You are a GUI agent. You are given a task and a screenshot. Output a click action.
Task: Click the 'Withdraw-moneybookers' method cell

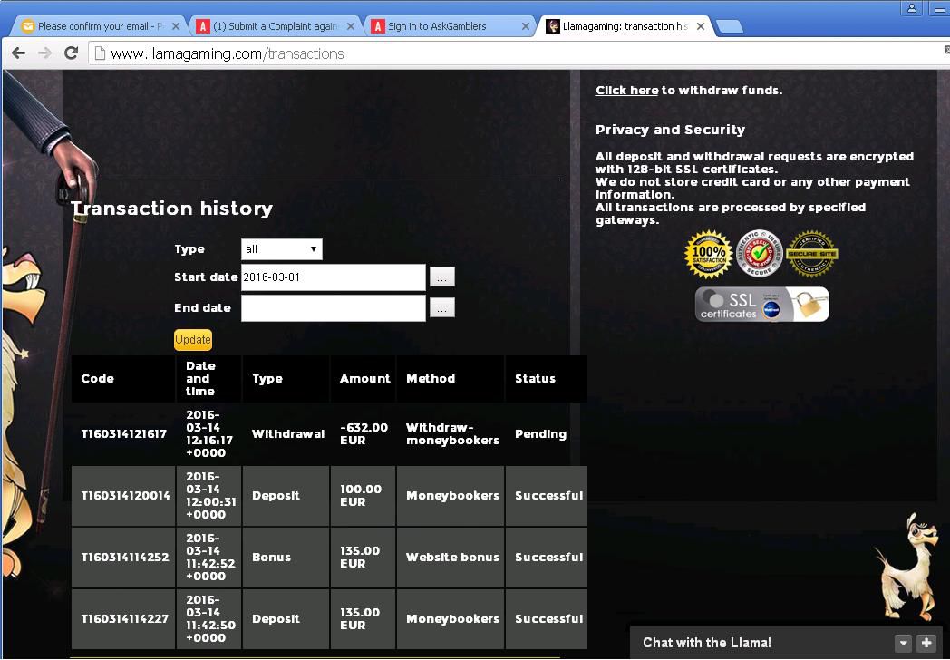coord(452,434)
